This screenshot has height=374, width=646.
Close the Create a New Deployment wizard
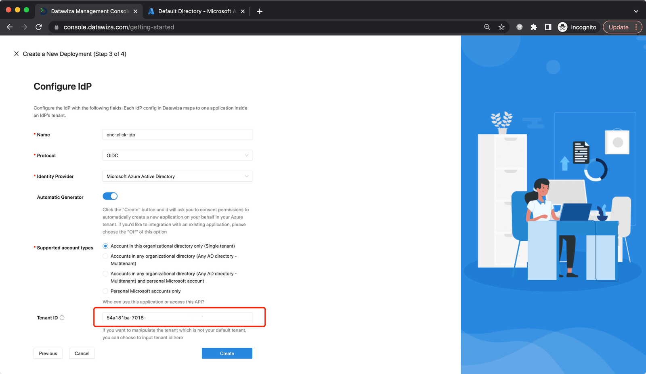17,54
